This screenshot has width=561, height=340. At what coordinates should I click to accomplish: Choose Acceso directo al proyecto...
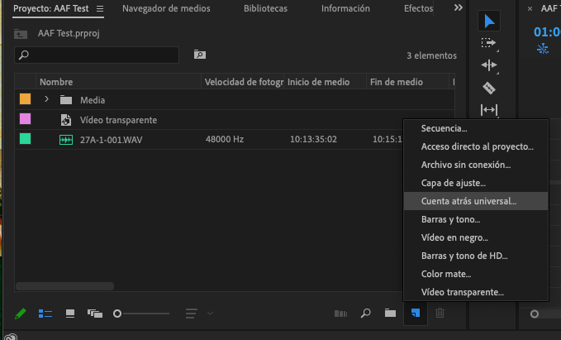click(476, 146)
